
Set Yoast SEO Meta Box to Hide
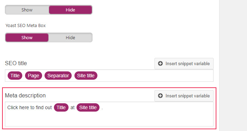coord(70,38)
